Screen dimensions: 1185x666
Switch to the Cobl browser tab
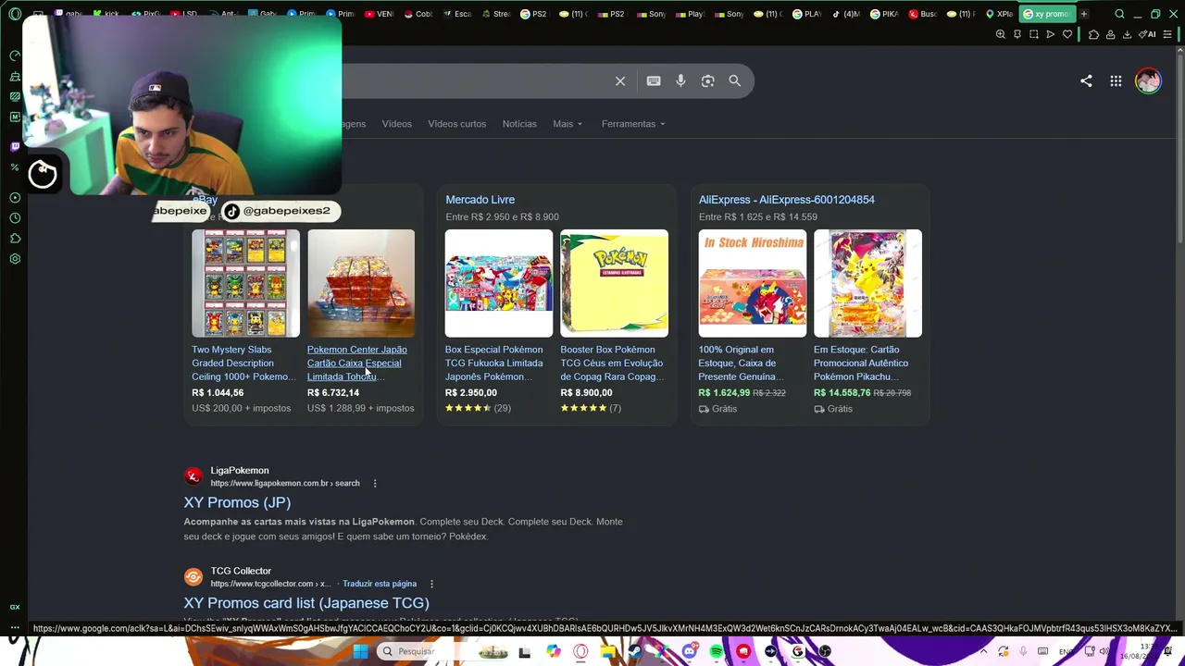(x=418, y=14)
